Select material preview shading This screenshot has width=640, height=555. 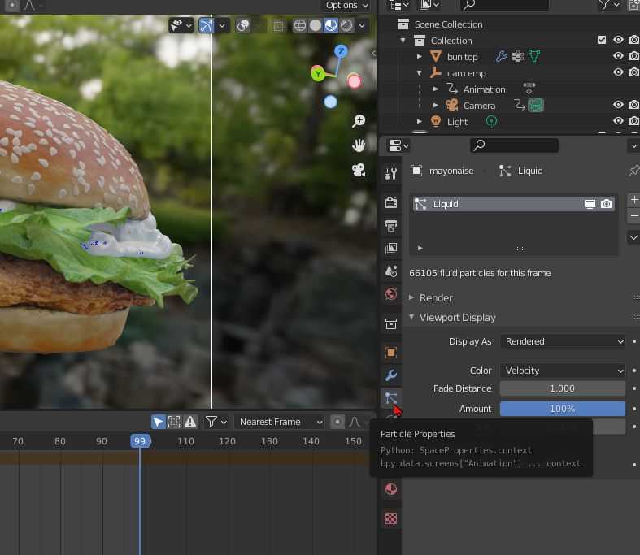331,25
